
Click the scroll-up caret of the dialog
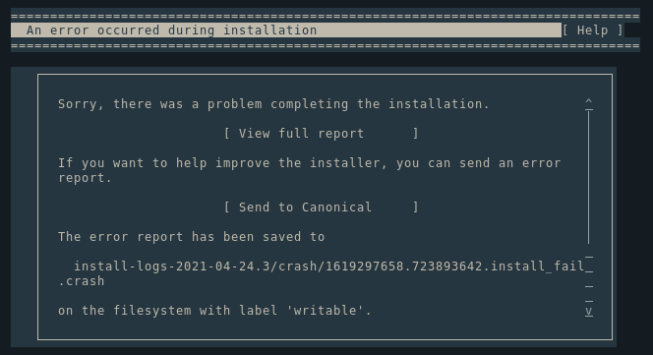coord(588,101)
